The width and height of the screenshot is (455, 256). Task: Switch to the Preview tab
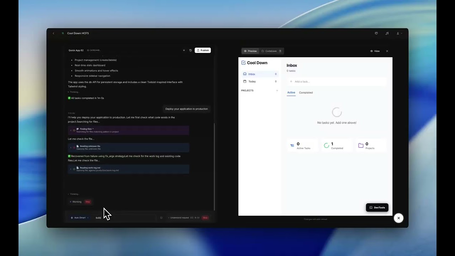[x=250, y=51]
